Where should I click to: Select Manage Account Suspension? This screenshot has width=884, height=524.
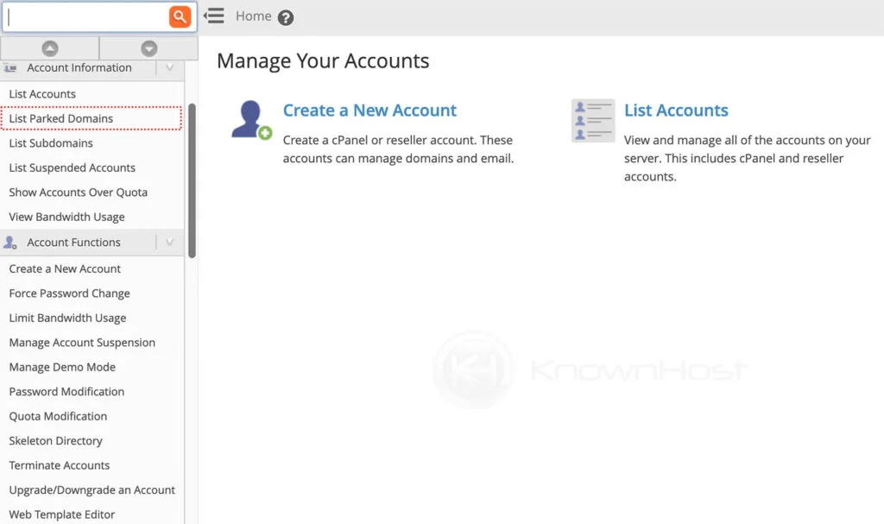[x=82, y=343]
